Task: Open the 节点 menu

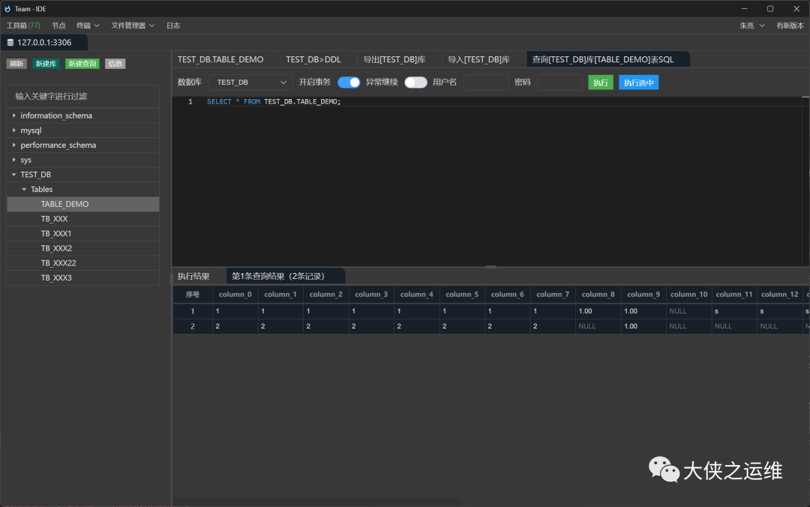Action: (58, 25)
